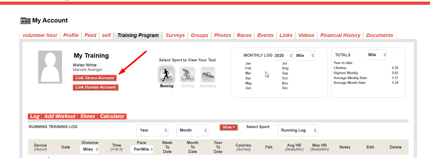
Task: Change Distance units Miles dropdown
Action: 89,149
